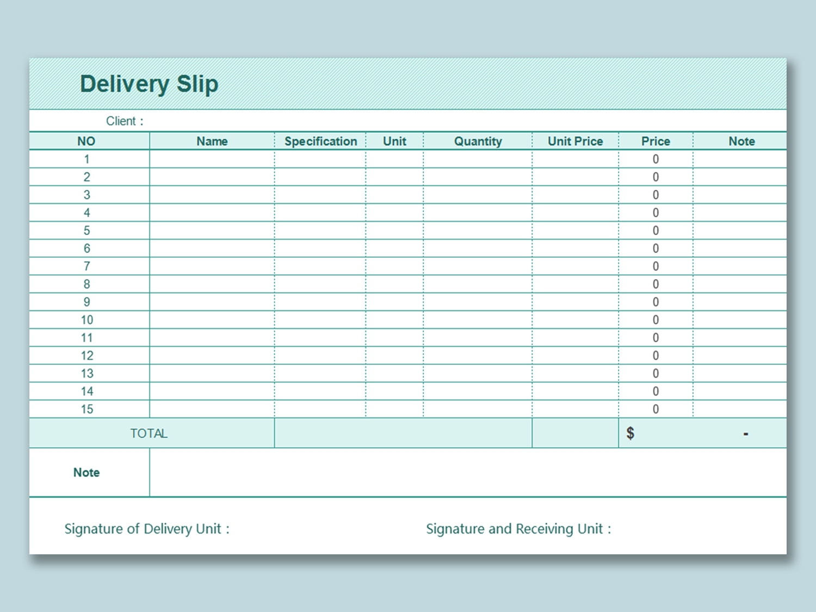Screen dimensions: 816x612
Task: Select the Price value in row 8
Action: pos(656,285)
